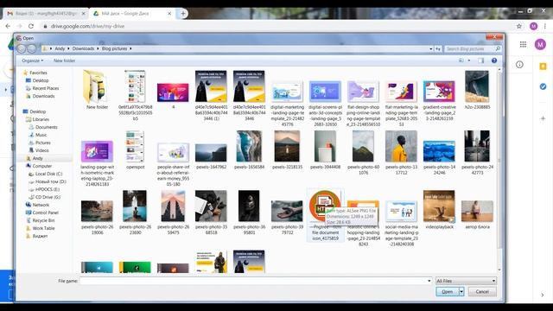Select the pexels-photo-2619006 image

tap(97, 217)
